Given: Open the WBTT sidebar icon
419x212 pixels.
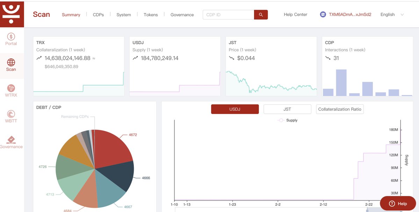Looking at the screenshot, I should (x=11, y=114).
